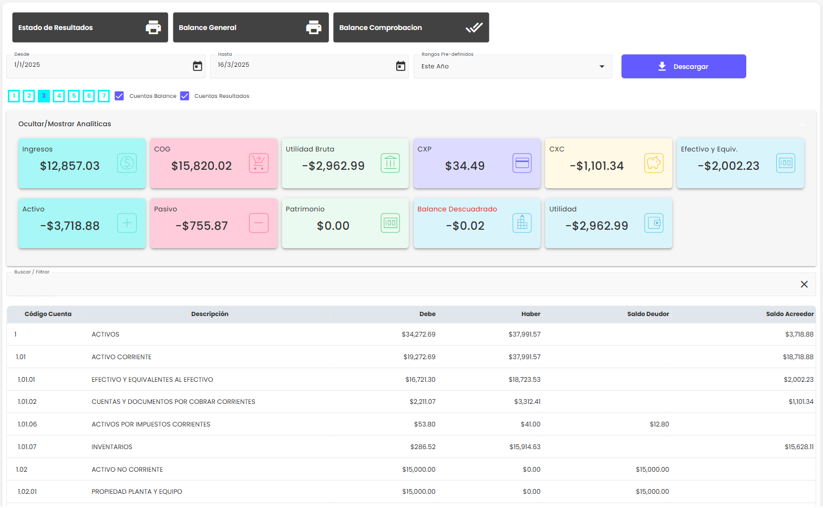Click the double-check icon on Balance Comprobacion
The height and width of the screenshot is (508, 823).
474,27
